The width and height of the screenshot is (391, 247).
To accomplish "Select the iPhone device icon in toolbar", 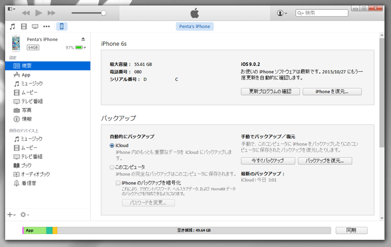I will point(62,26).
